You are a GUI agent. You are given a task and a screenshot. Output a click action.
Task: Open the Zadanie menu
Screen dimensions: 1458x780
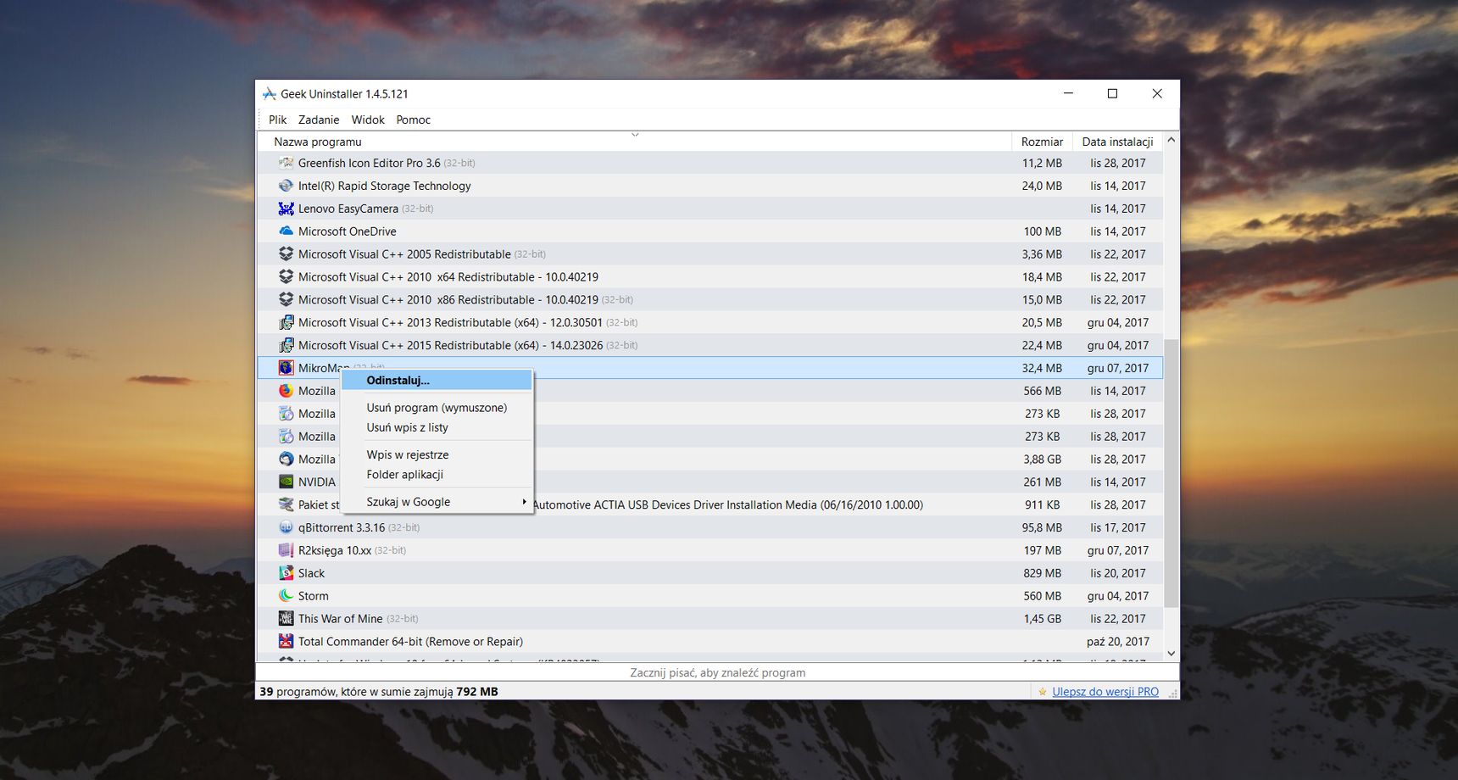(x=319, y=120)
